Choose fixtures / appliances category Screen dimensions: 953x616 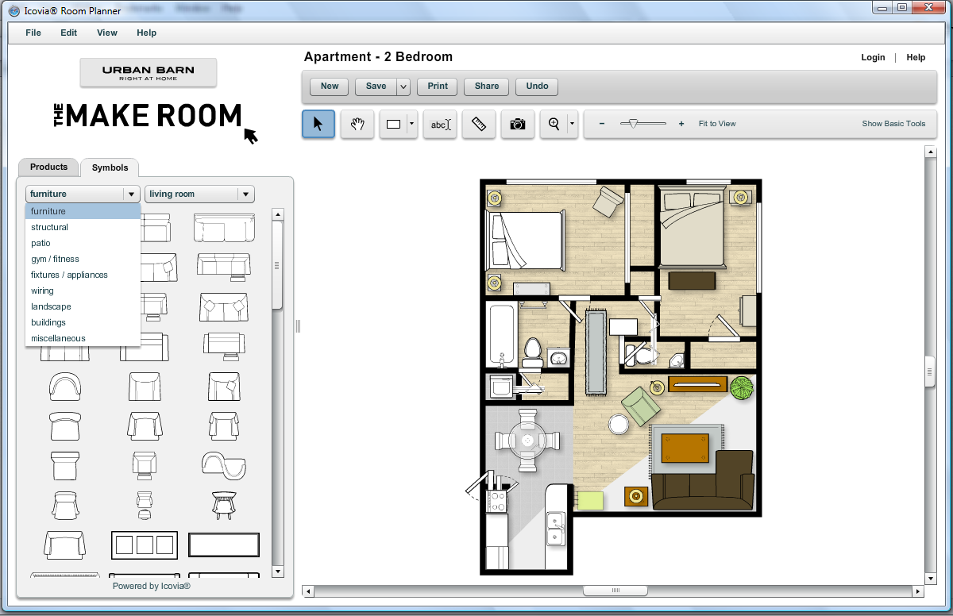83,275
